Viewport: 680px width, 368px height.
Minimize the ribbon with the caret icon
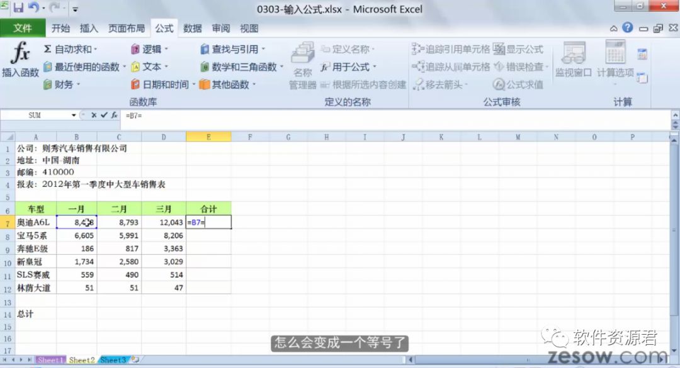click(614, 28)
